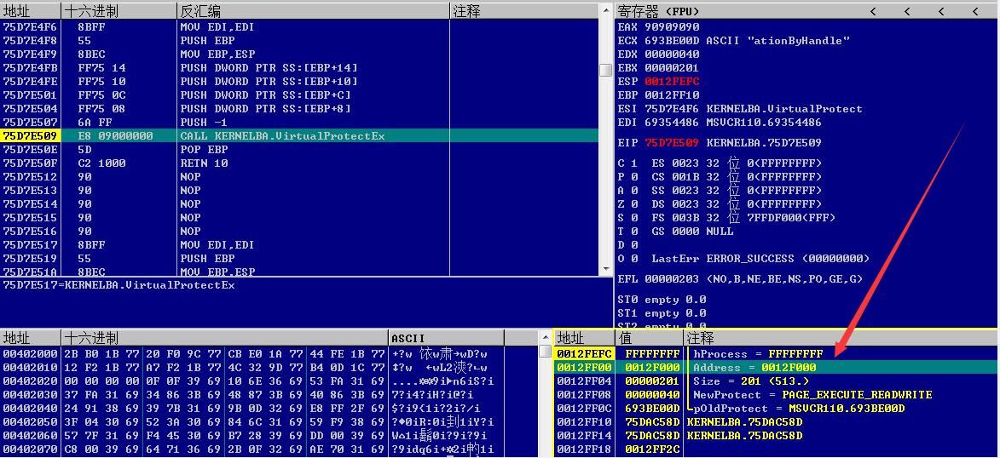Select PUSH DWORD PTR SS:[EBP+C] instruction
The height and width of the screenshot is (458, 1000).
[265, 94]
